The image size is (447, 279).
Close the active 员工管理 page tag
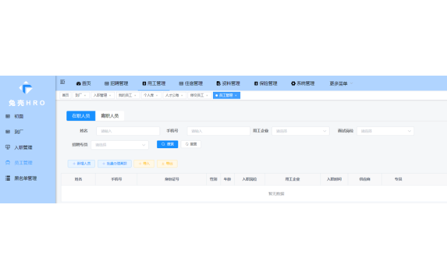(x=236, y=95)
